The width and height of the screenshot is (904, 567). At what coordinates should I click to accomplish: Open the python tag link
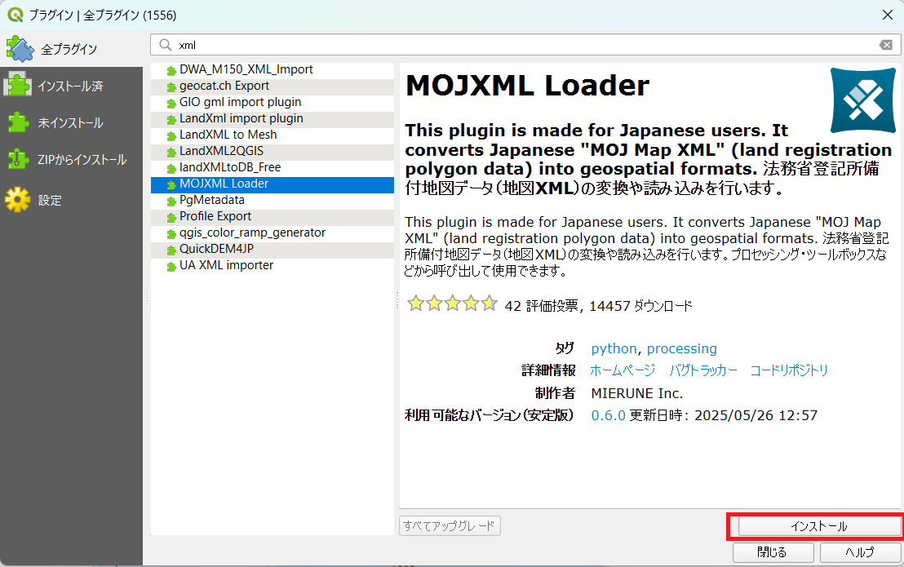tap(614, 348)
